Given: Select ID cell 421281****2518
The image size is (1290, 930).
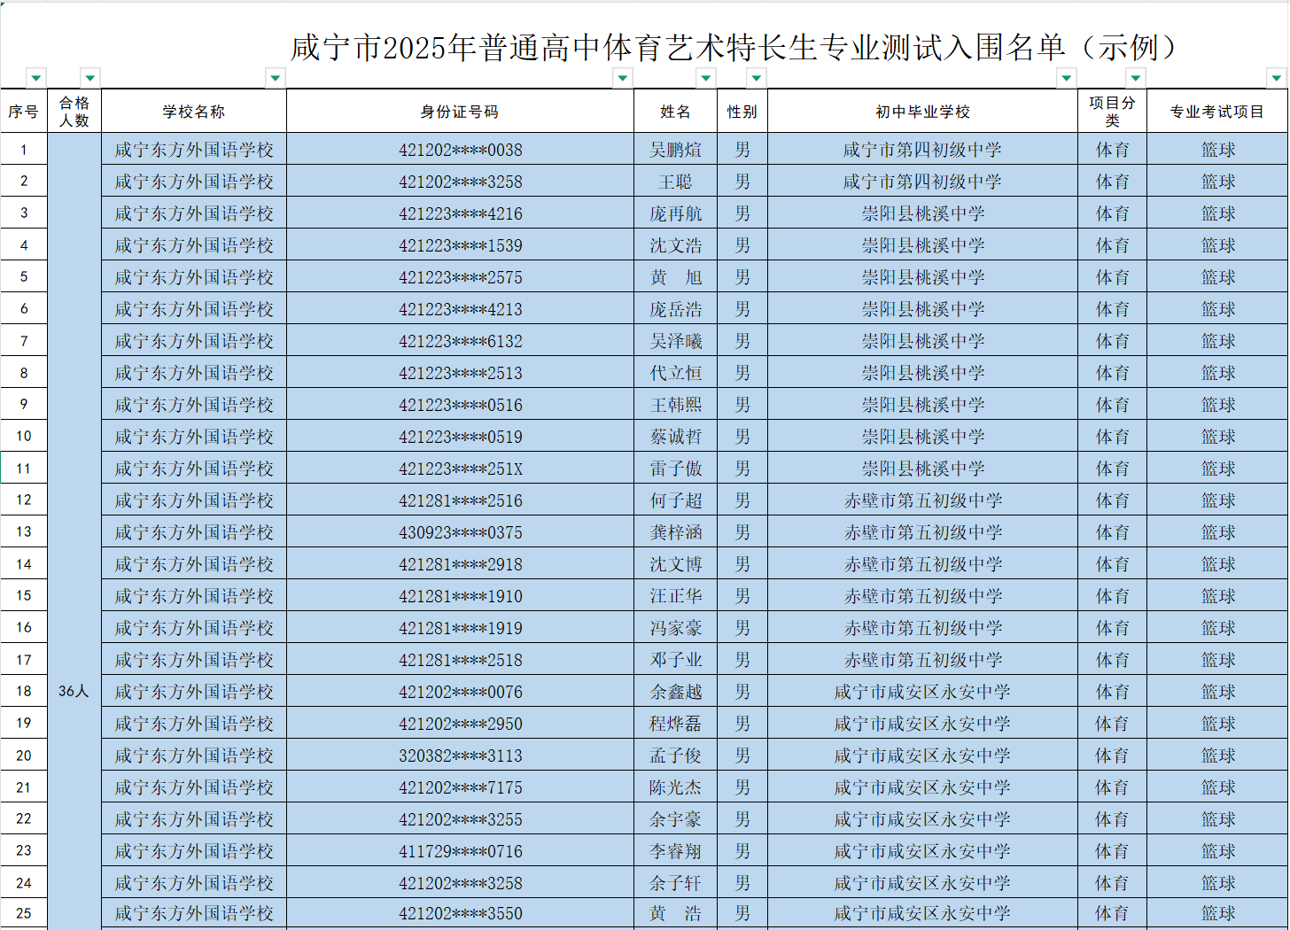Looking at the screenshot, I should pos(460,660).
